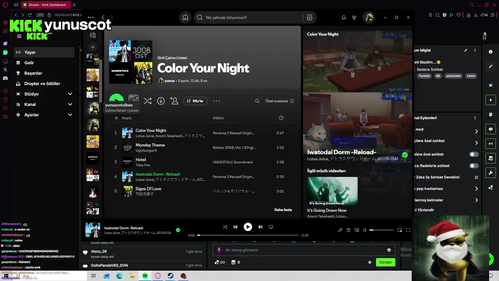The width and height of the screenshot is (499, 281).
Task: Open stream info three-dot menu
Action: tap(475, 50)
